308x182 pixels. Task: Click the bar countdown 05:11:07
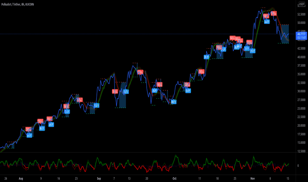(301, 38)
